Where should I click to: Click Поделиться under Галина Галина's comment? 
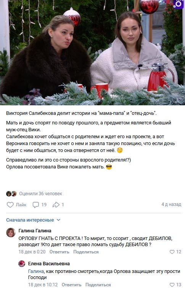pyautogui.click(x=86, y=252)
